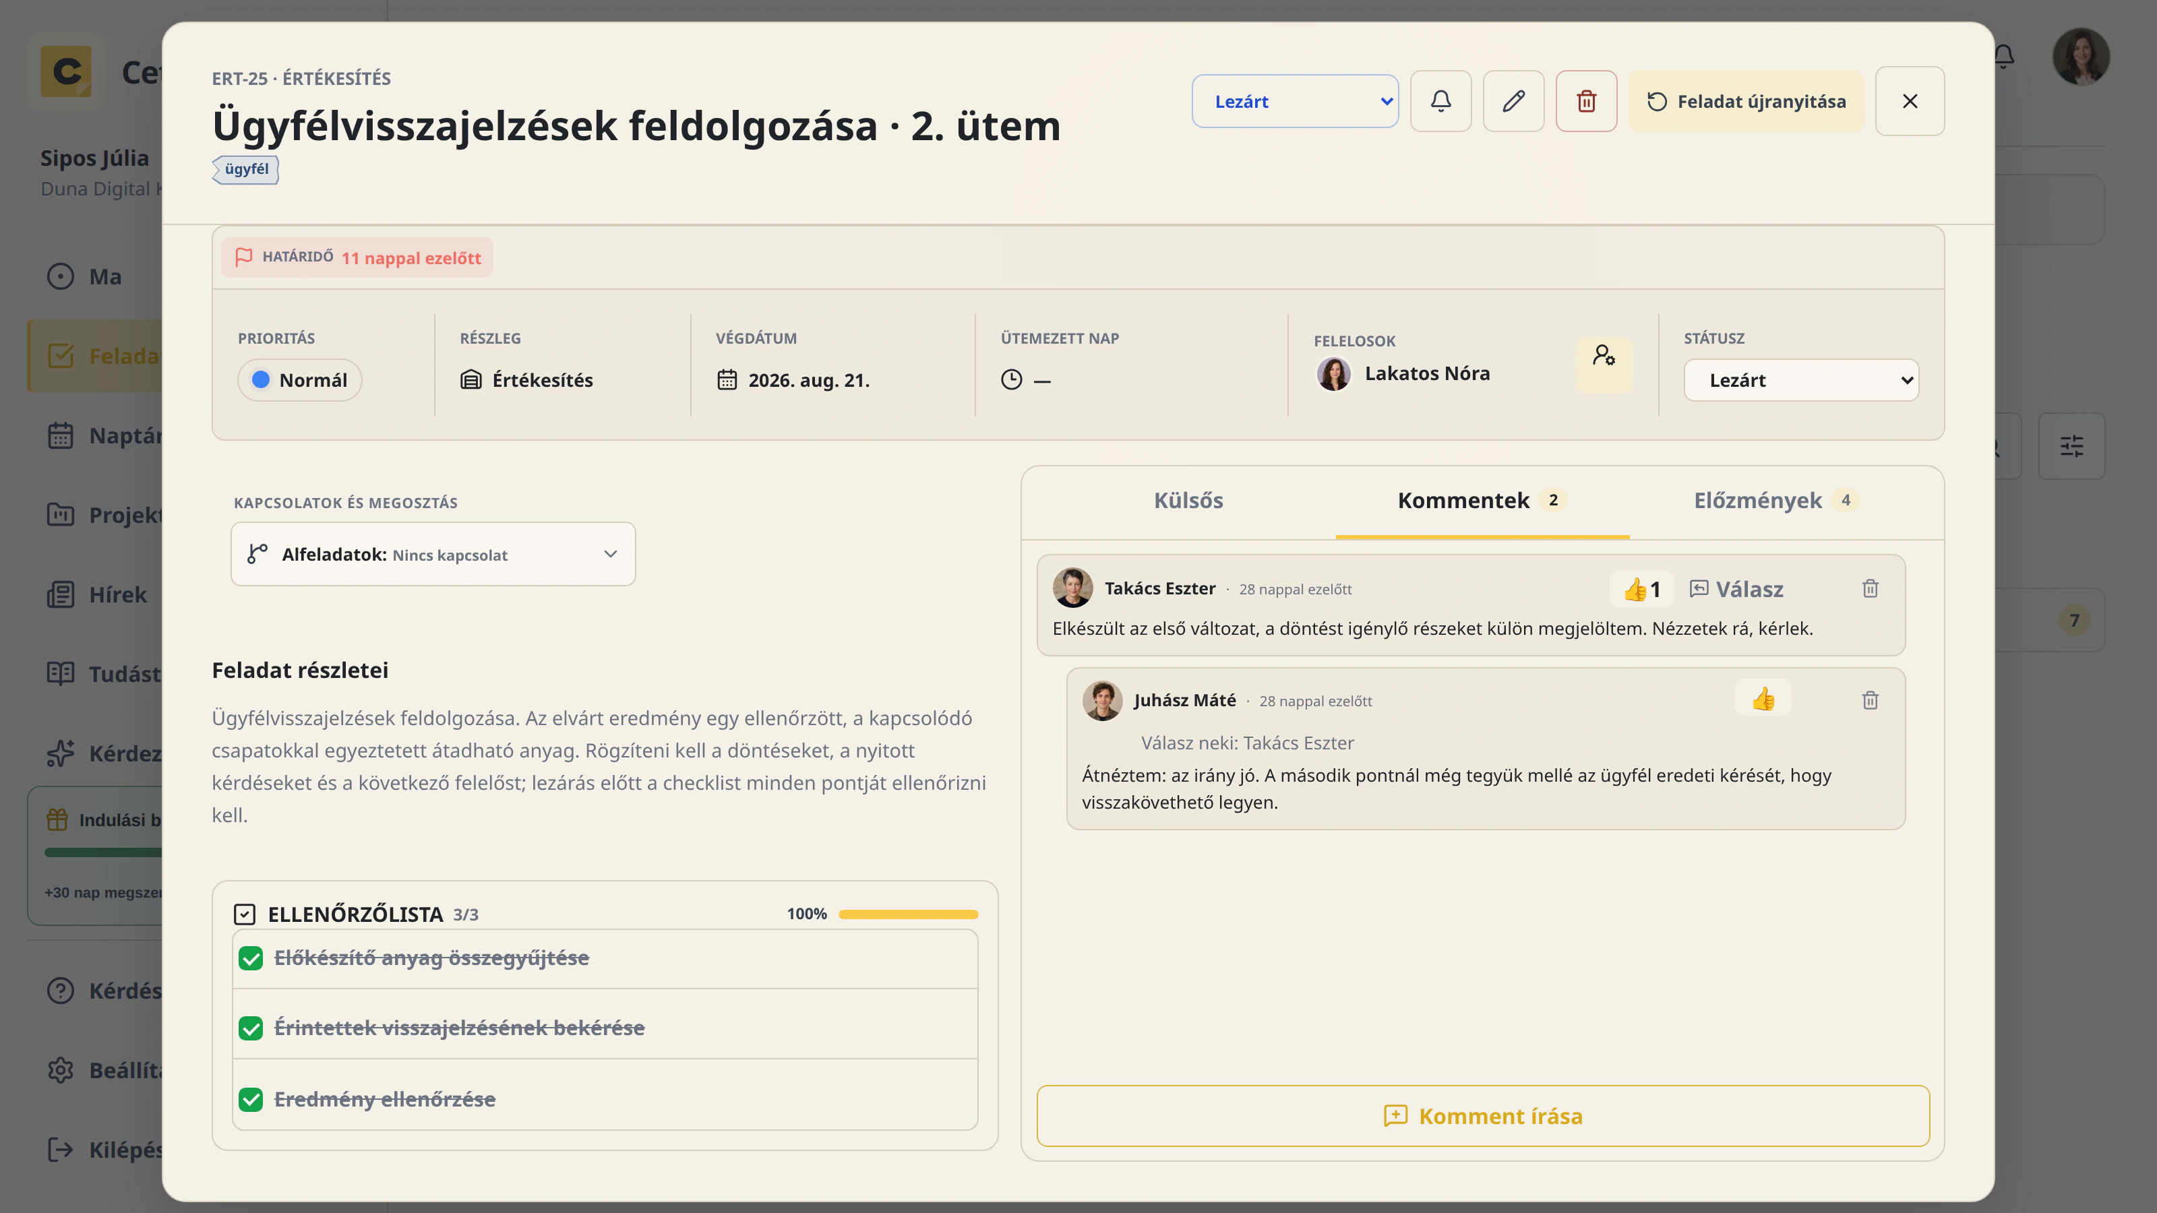Click the user profile avatar in the top right
This screenshot has width=2157, height=1213.
(x=2080, y=57)
